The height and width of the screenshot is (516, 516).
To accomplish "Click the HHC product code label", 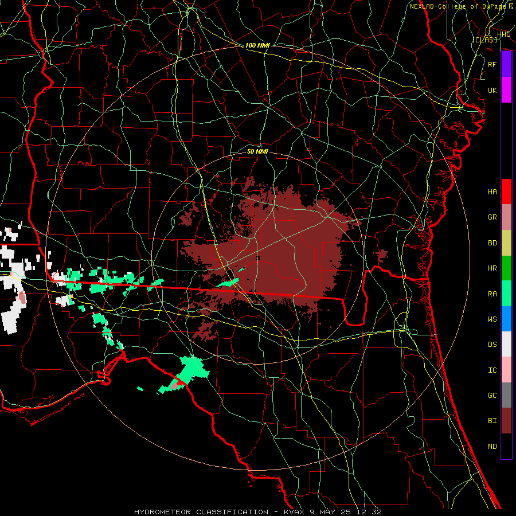I will point(503,34).
